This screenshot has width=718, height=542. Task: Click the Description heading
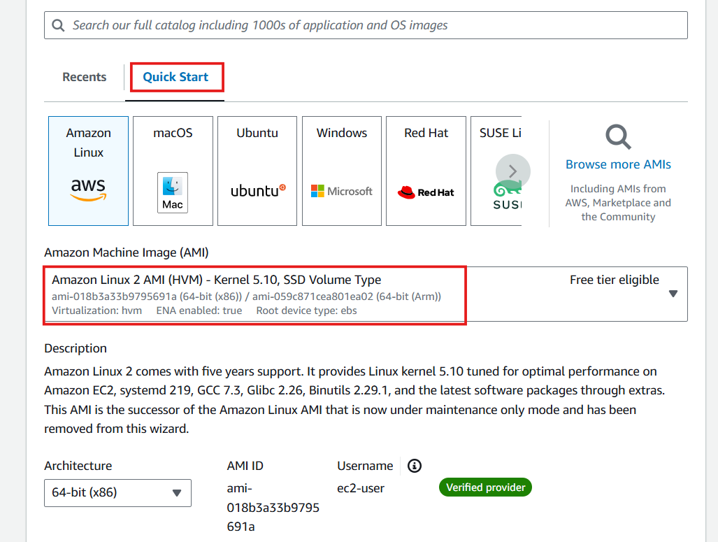tap(76, 349)
